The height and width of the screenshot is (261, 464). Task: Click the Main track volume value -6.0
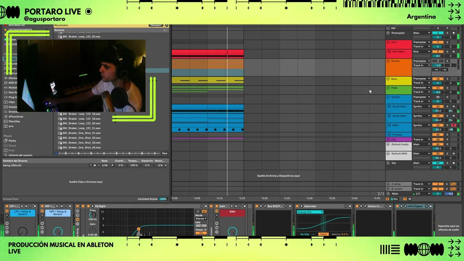click(x=451, y=194)
